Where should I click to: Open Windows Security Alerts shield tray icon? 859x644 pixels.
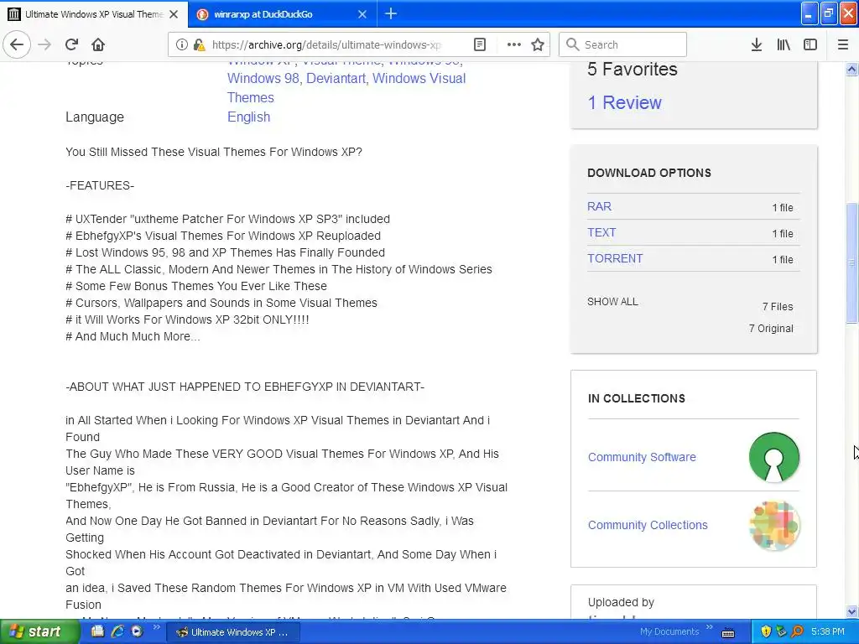(766, 631)
